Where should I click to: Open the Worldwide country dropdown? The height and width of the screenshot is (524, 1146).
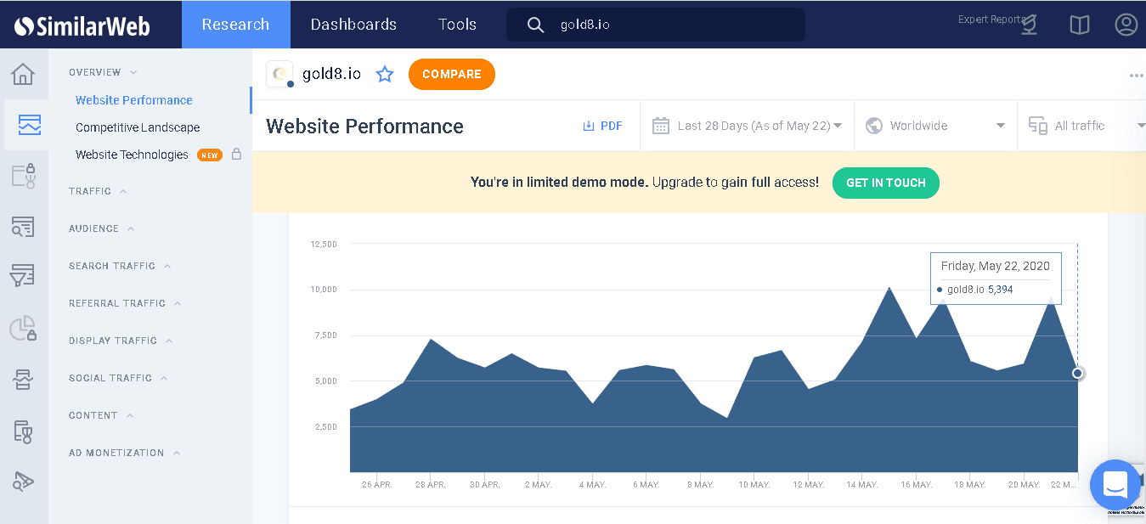934,126
